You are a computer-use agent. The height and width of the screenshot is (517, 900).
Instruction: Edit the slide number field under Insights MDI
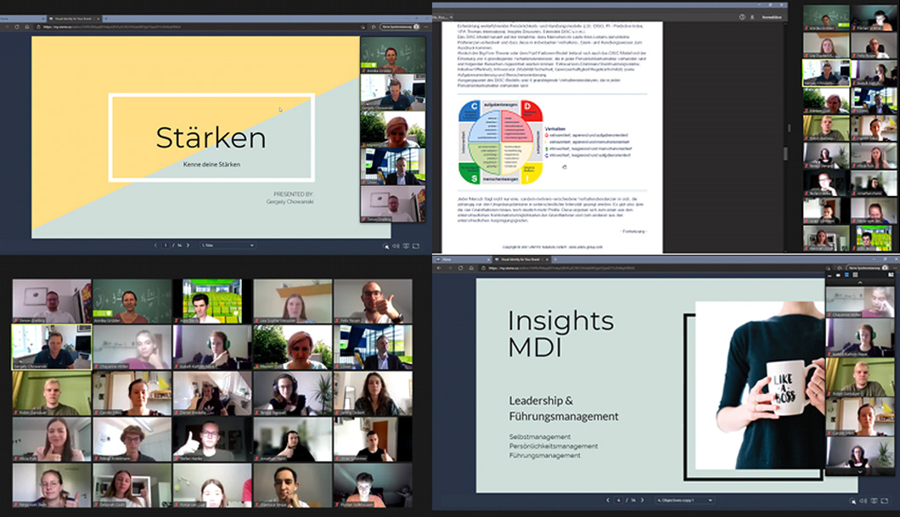[x=619, y=500]
